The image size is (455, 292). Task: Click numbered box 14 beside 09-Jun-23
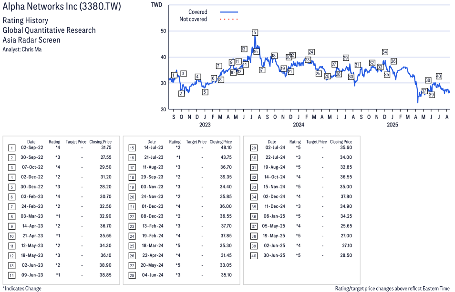tap(11, 275)
